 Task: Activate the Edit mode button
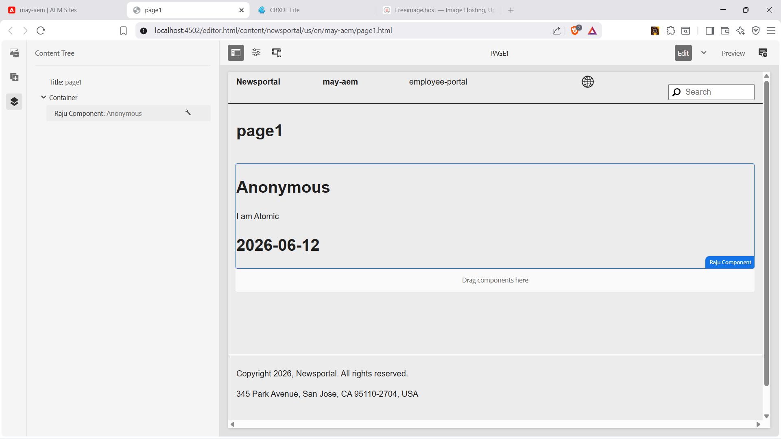point(683,53)
